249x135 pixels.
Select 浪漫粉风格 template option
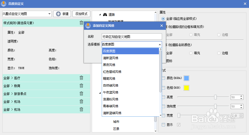click(130, 99)
